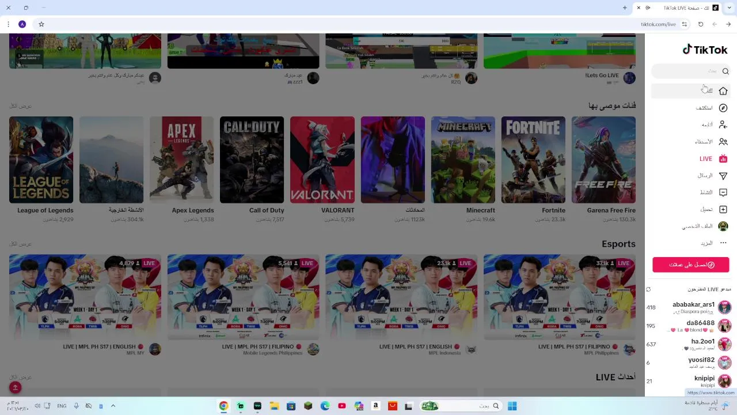
Task: Open ababakar_ars1 live creator
Action: coord(688,307)
